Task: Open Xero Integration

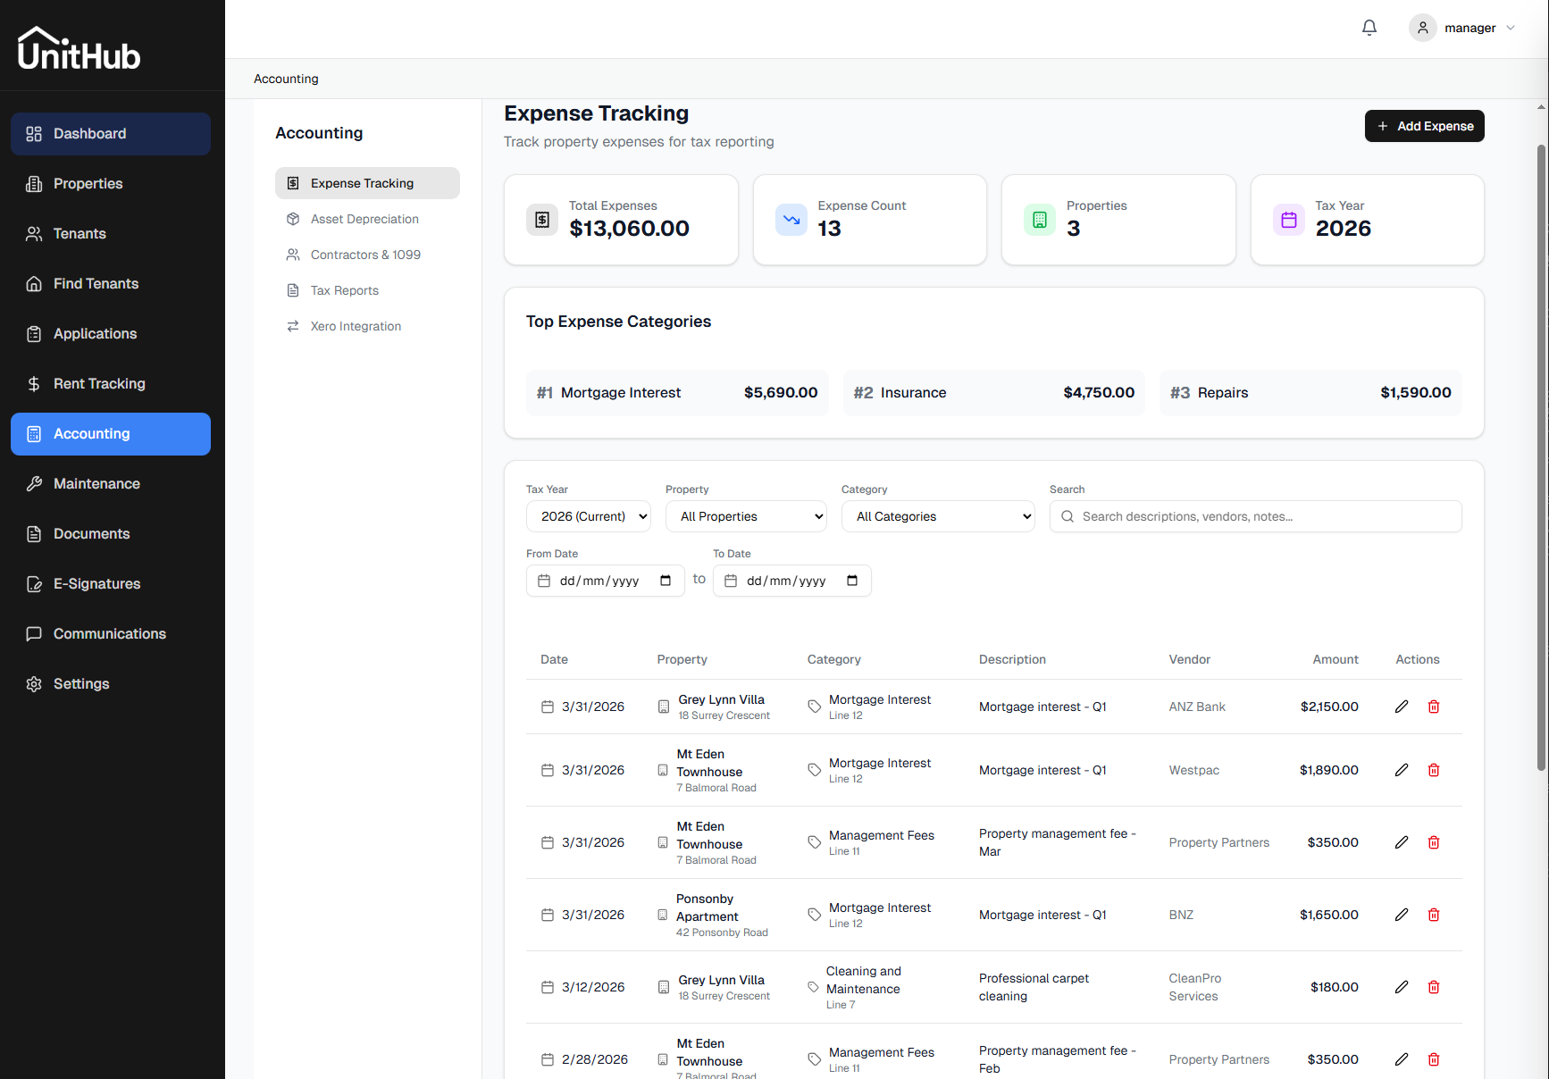Action: point(367,326)
